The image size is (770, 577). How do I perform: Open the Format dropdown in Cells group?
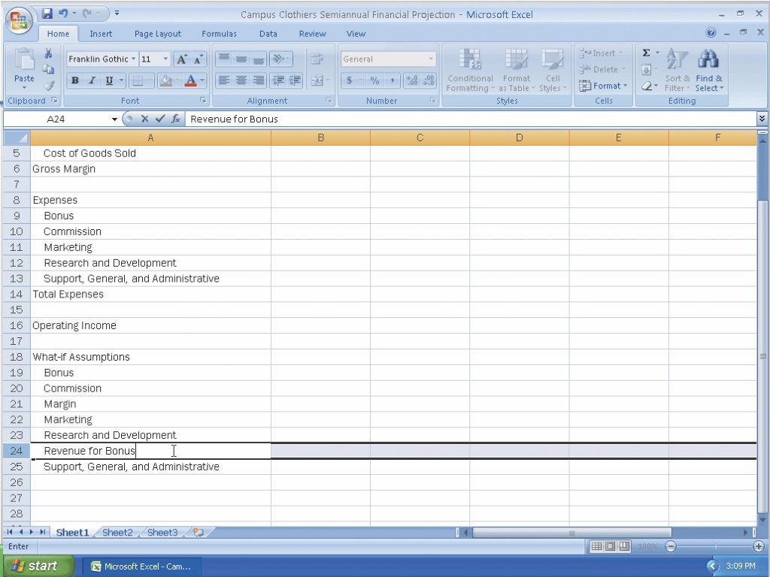(x=603, y=86)
